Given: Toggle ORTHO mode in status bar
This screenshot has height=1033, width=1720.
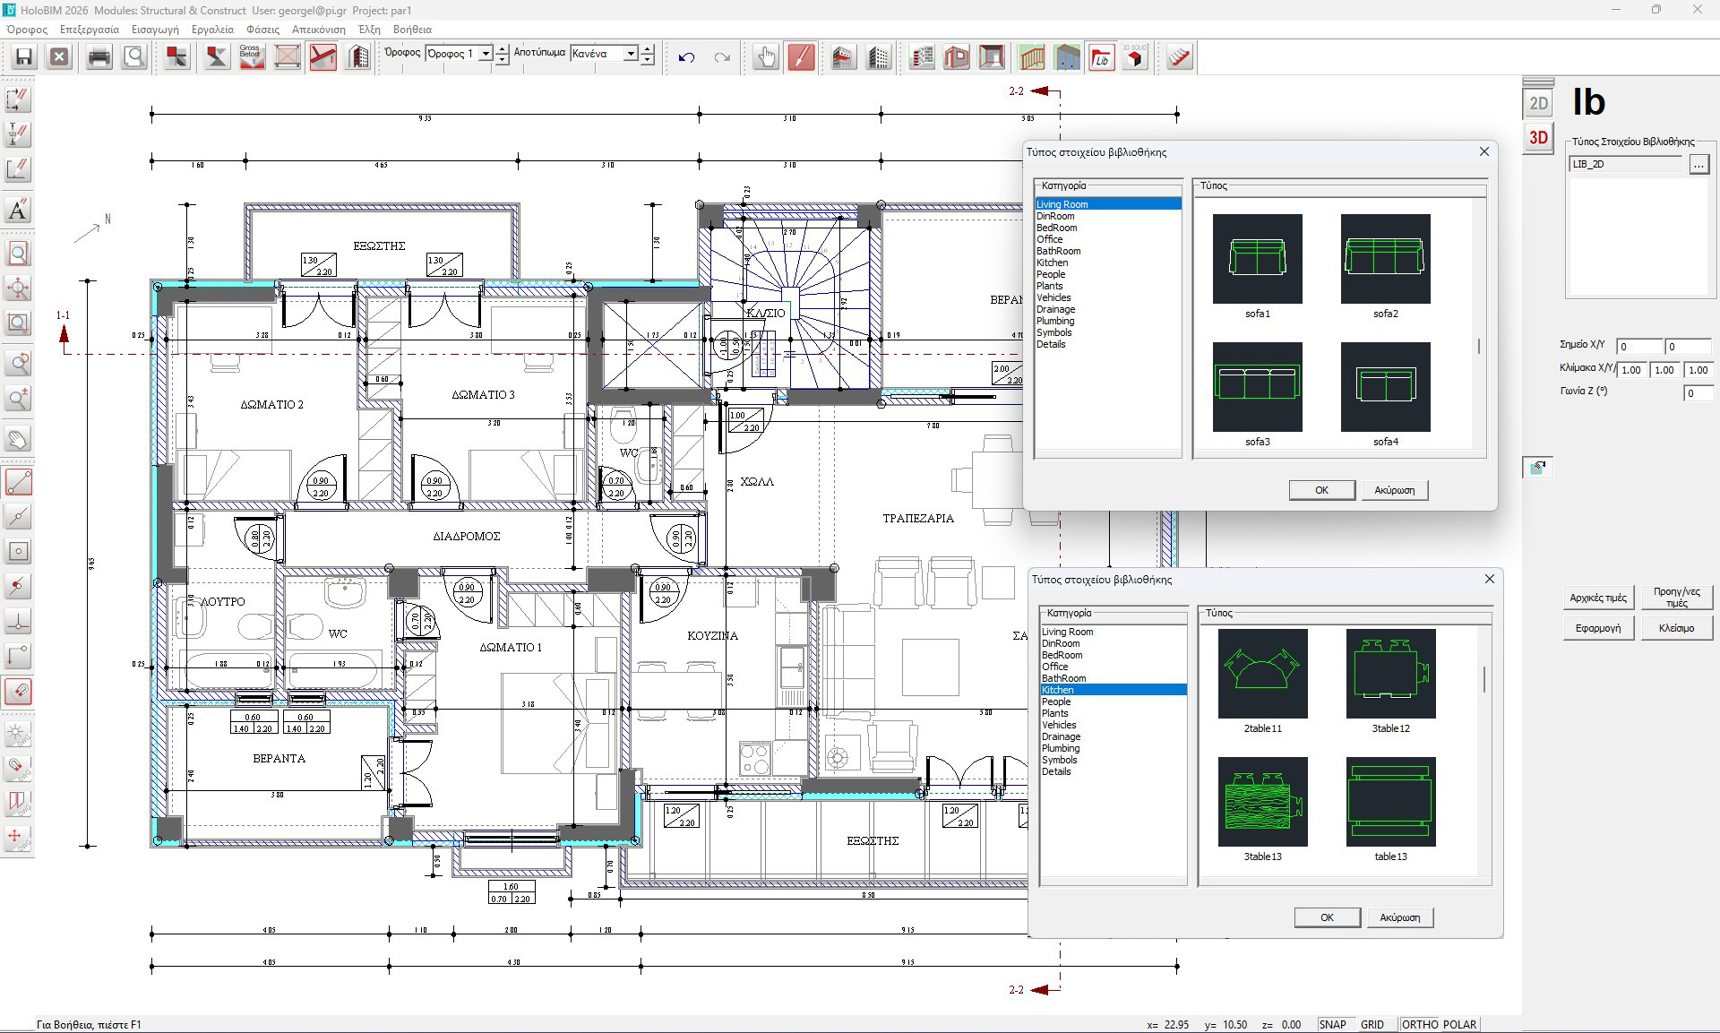Looking at the screenshot, I should 1420,1024.
